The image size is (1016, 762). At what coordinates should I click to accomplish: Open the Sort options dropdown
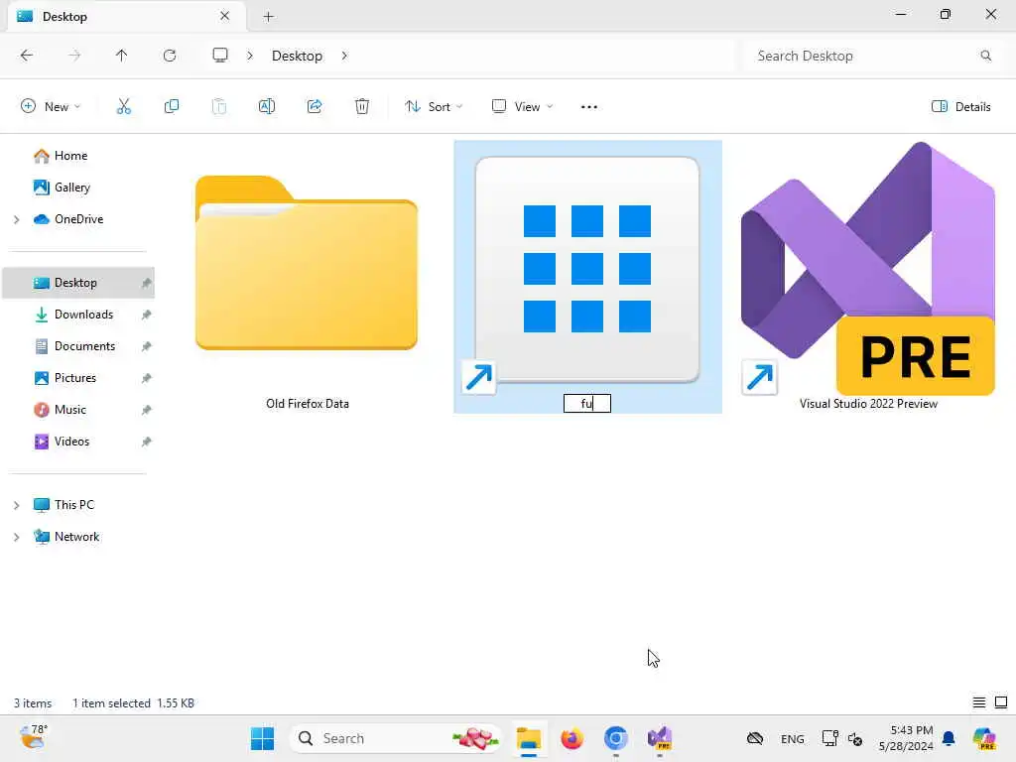pos(434,107)
